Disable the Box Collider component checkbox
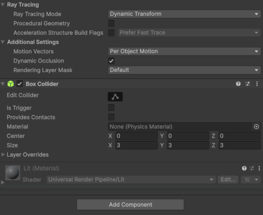The height and width of the screenshot is (215, 263). pos(20,84)
